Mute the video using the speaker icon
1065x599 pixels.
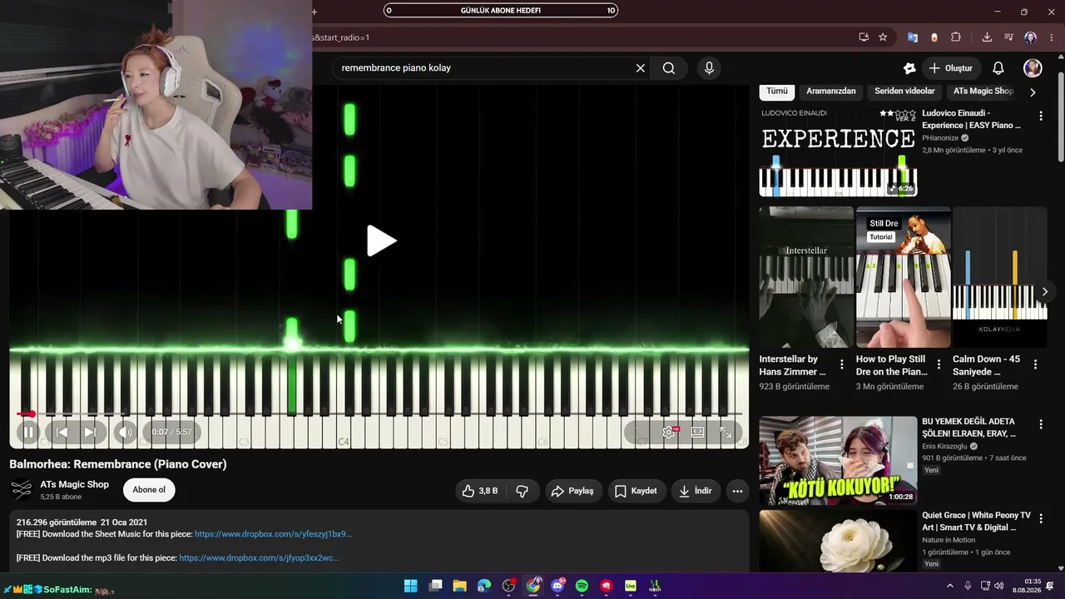125,432
